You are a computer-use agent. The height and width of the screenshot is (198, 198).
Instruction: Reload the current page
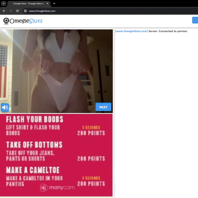[17, 11]
